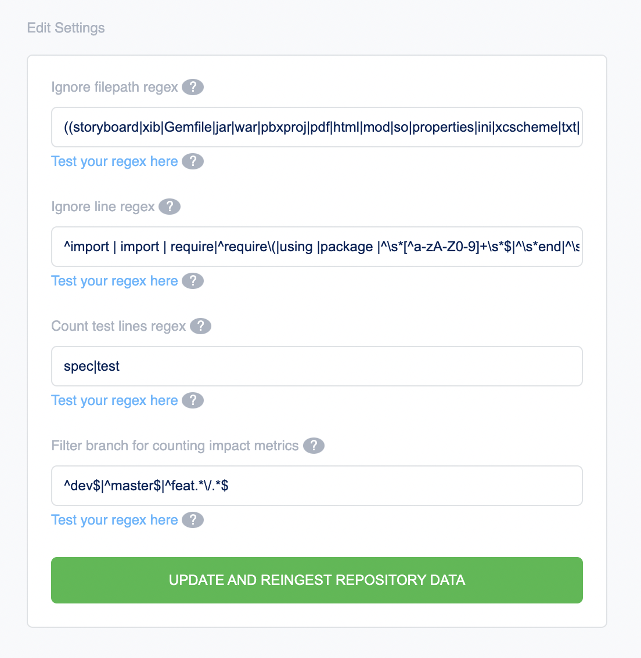The image size is (641, 658).
Task: Focus the Ignore line regex input field
Action: click(317, 247)
